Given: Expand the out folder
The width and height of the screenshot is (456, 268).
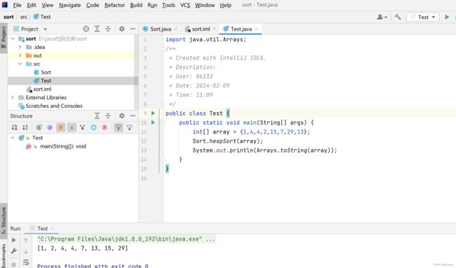Looking at the screenshot, I should click(20, 55).
